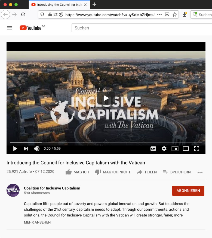The height and width of the screenshot is (238, 212).
Task: Subscribe using the ABONNIEREN button
Action: (188, 191)
